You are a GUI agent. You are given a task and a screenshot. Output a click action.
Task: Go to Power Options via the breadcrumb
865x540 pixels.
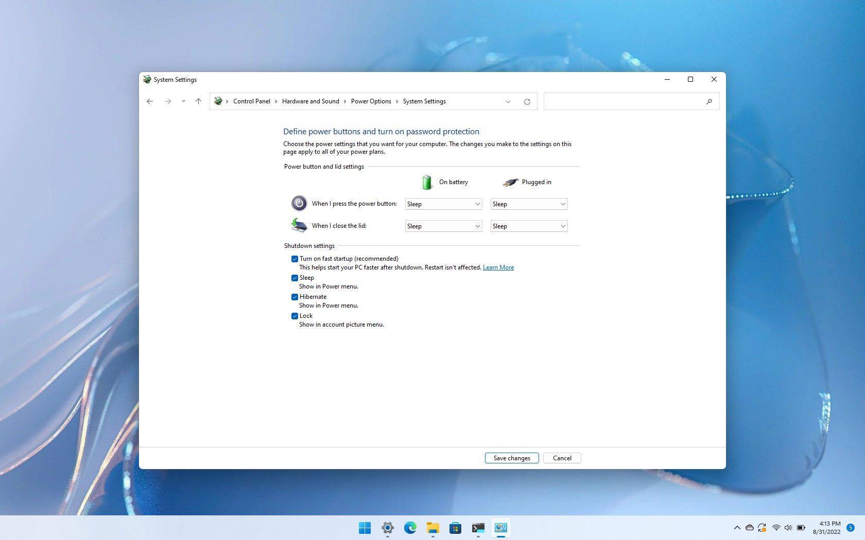(x=371, y=101)
